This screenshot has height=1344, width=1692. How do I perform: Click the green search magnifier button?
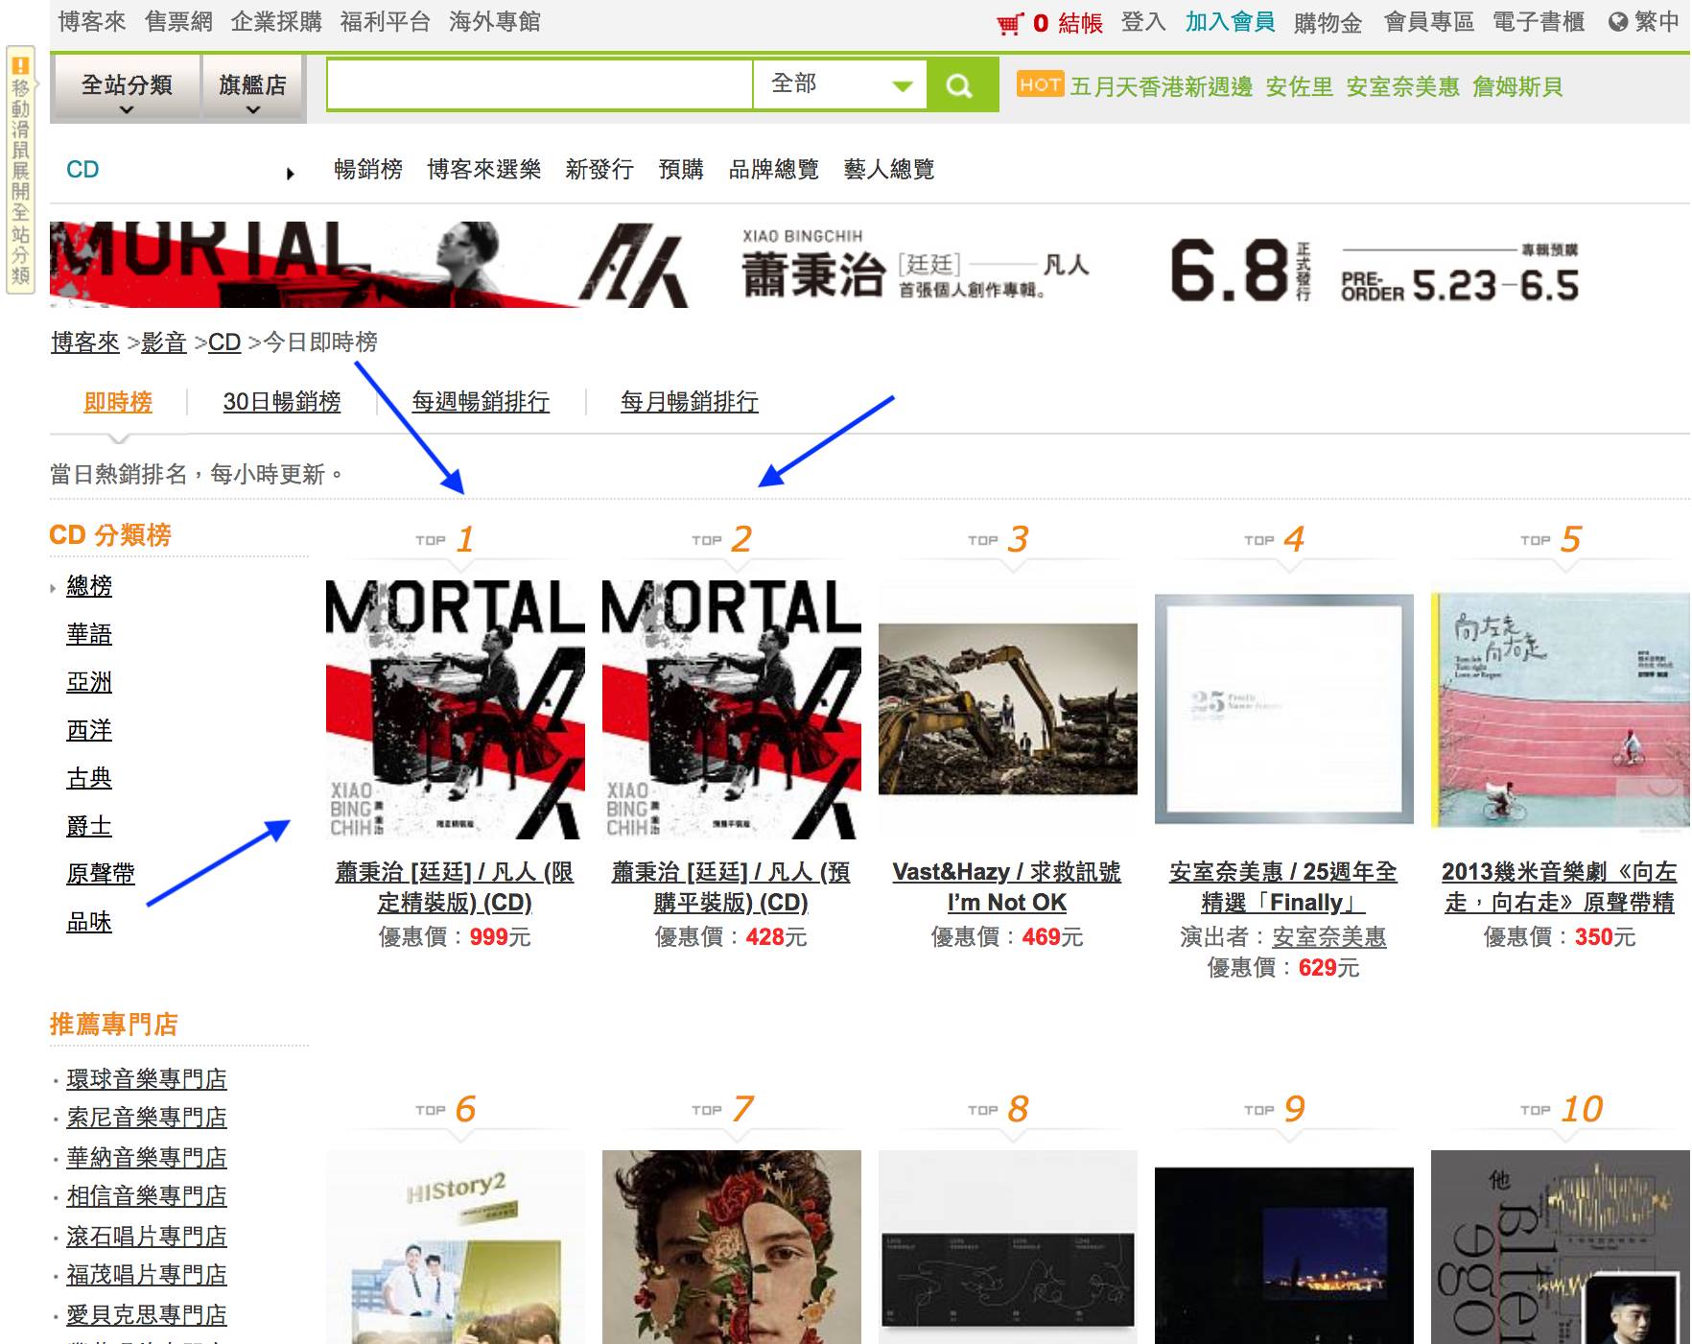click(962, 86)
